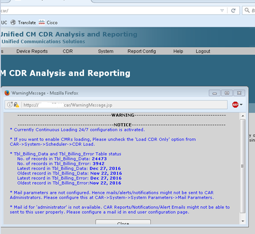
Task: Open the CDR menu
Action: pyautogui.click(x=68, y=51)
